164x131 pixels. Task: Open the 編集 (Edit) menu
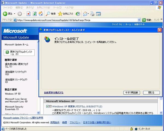click(x=19, y=8)
